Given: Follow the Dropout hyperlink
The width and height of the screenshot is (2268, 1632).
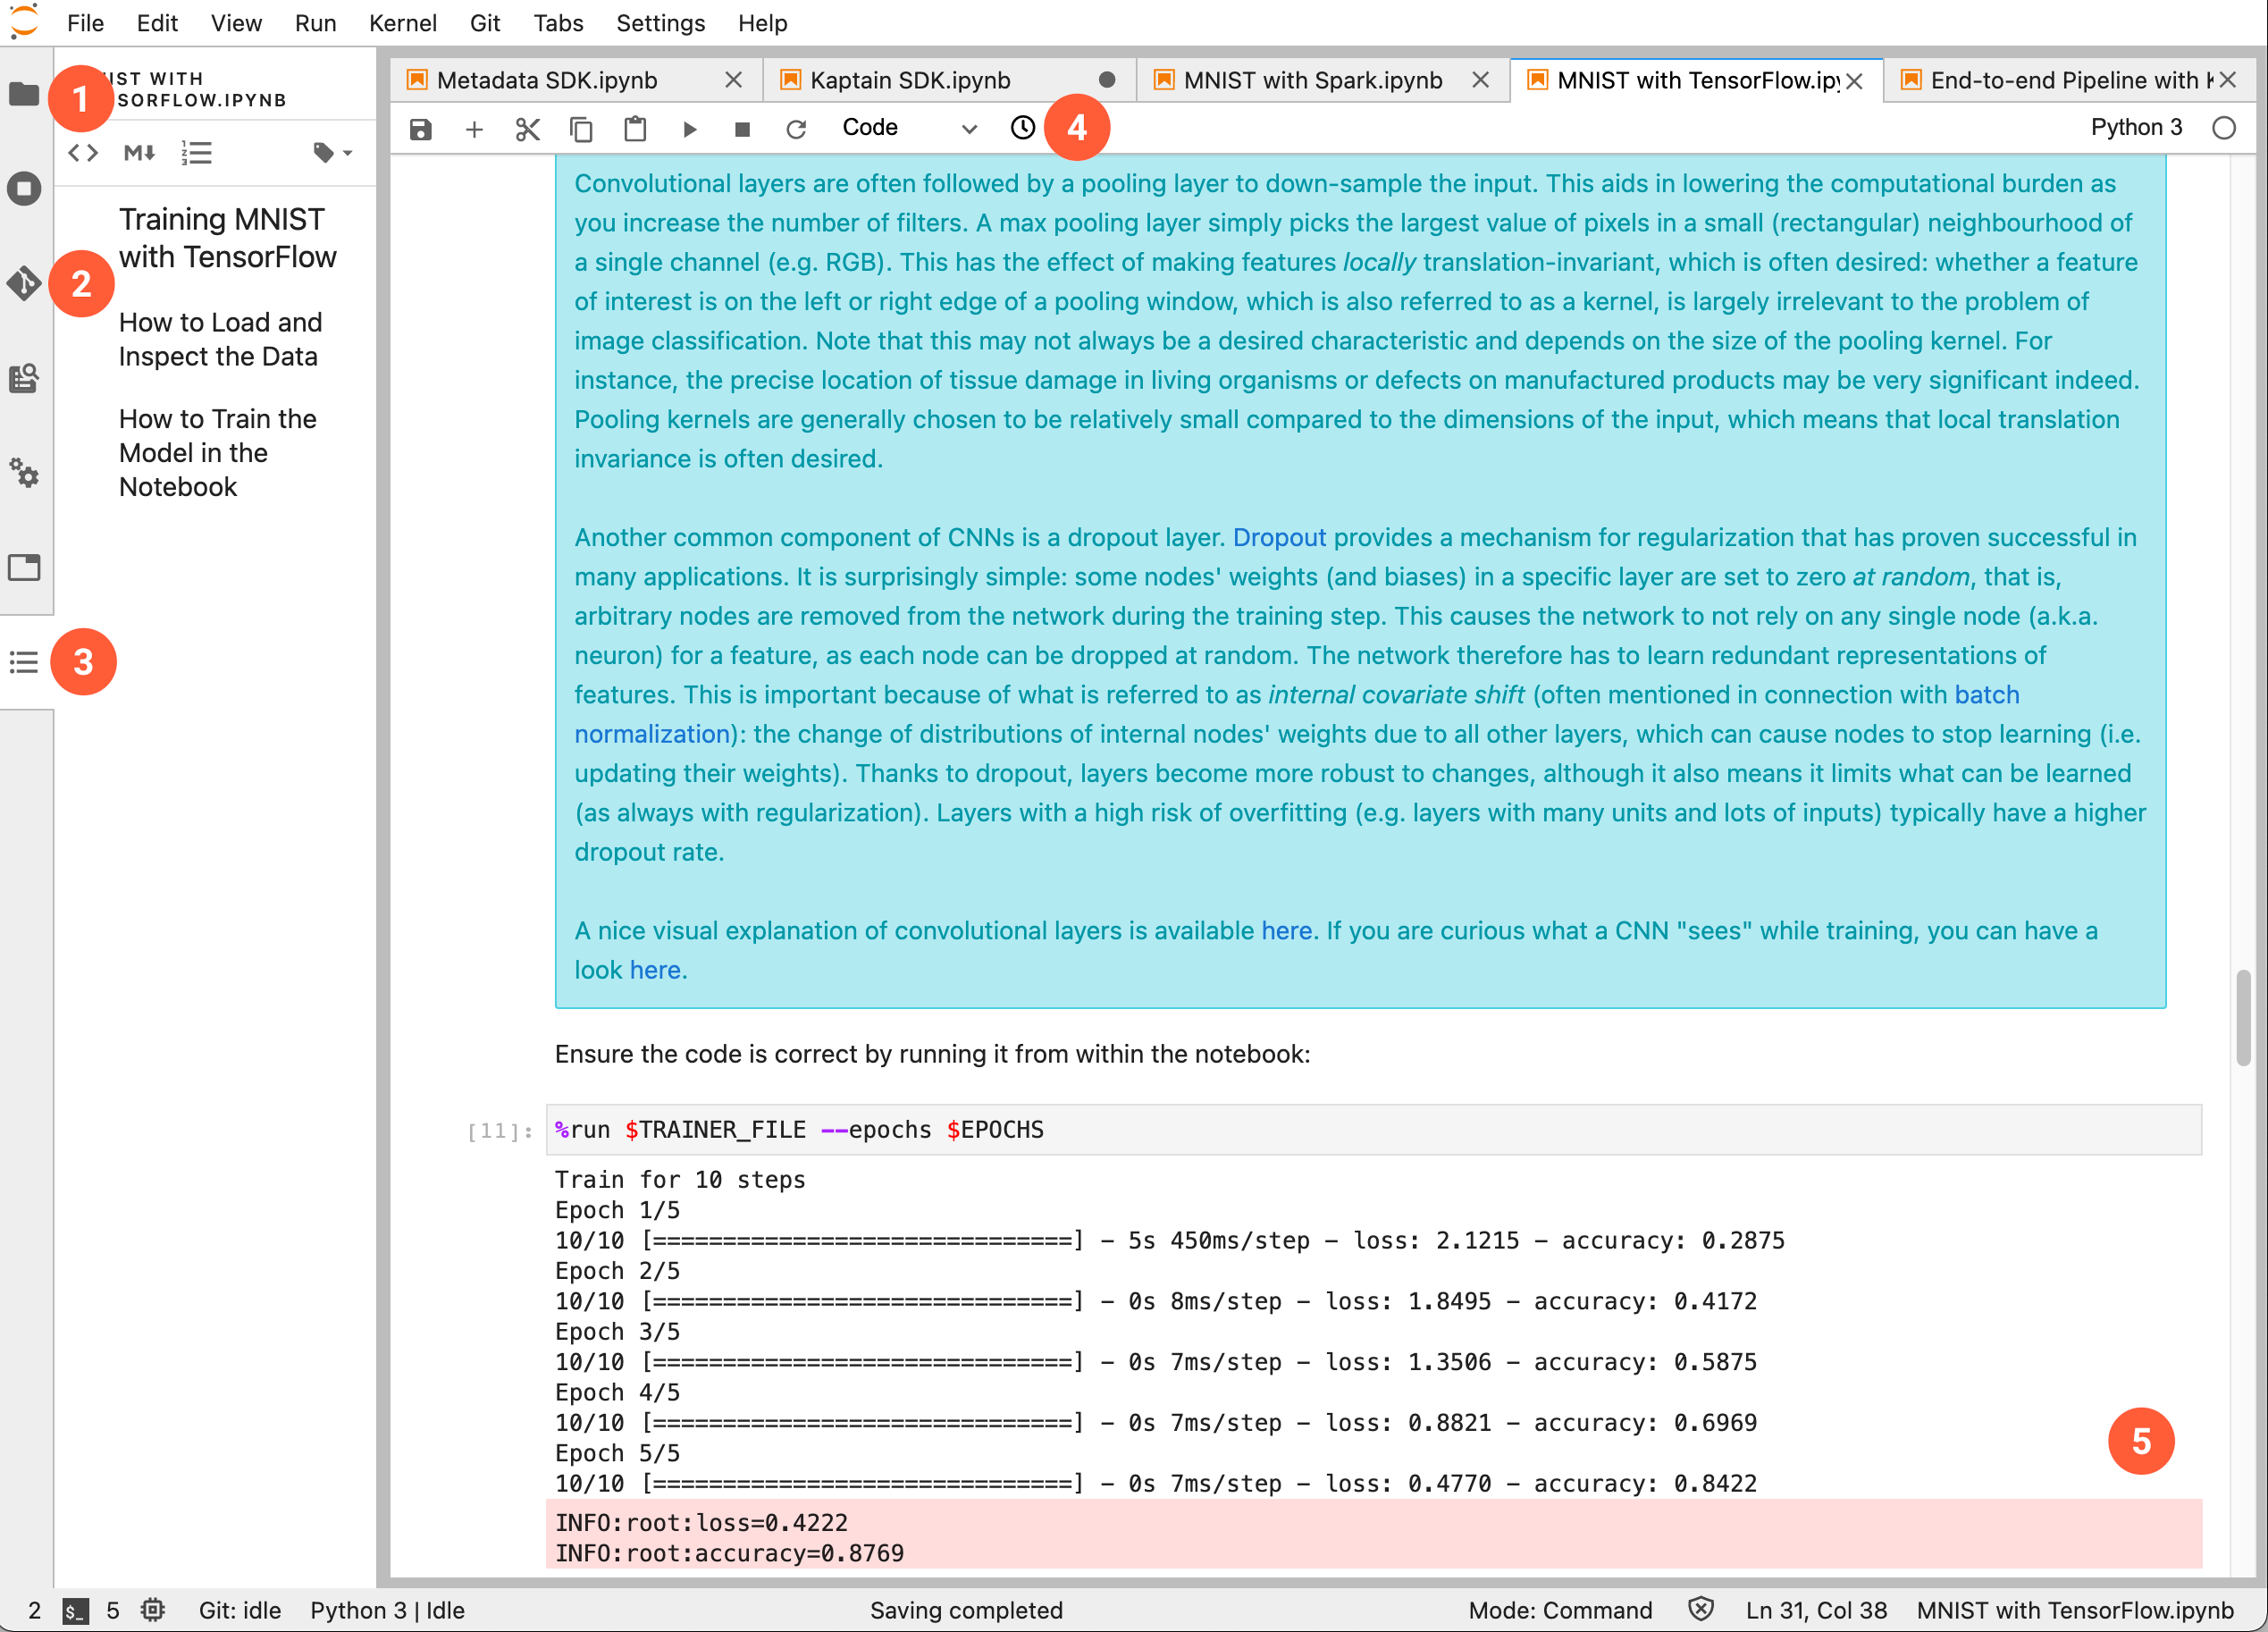Looking at the screenshot, I should (x=1279, y=537).
